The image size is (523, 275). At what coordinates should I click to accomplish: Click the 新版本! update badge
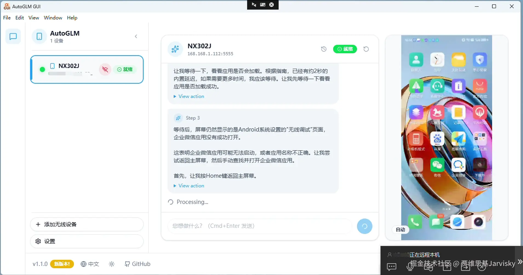click(62, 264)
